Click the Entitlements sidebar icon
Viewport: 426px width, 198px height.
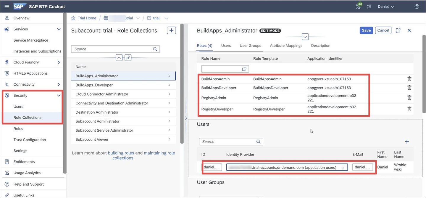point(7,162)
